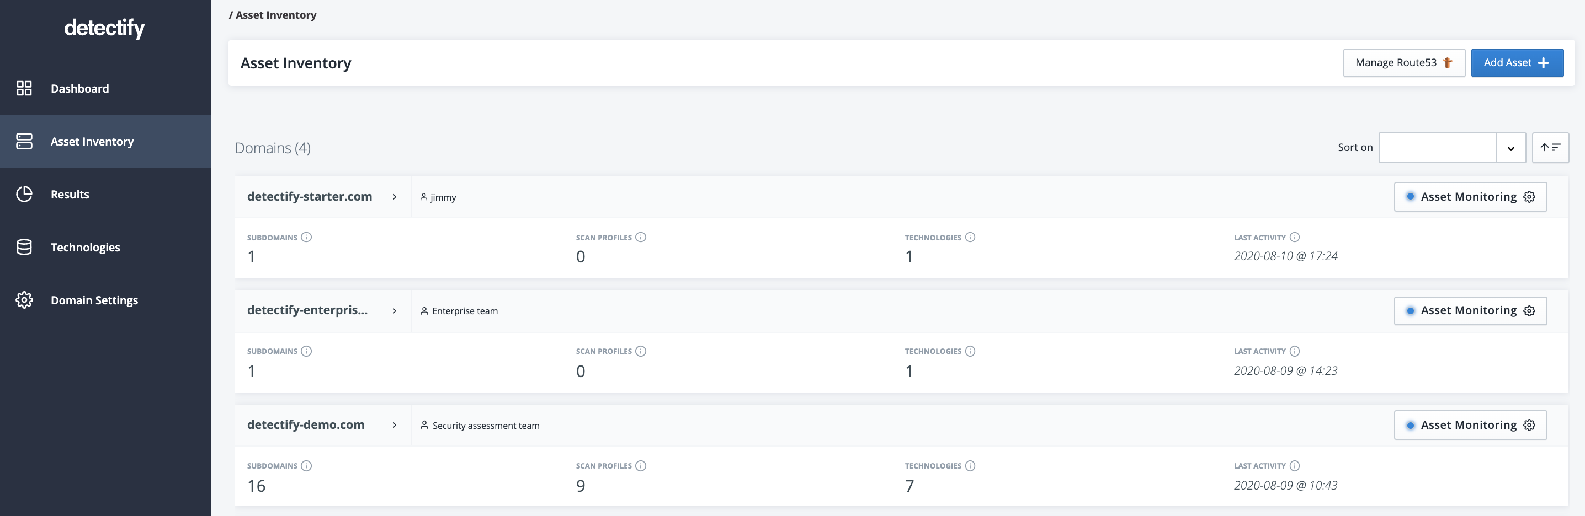Click Subdomains info icon for detectify-demo.com
This screenshot has width=1585, height=516.
tap(306, 466)
